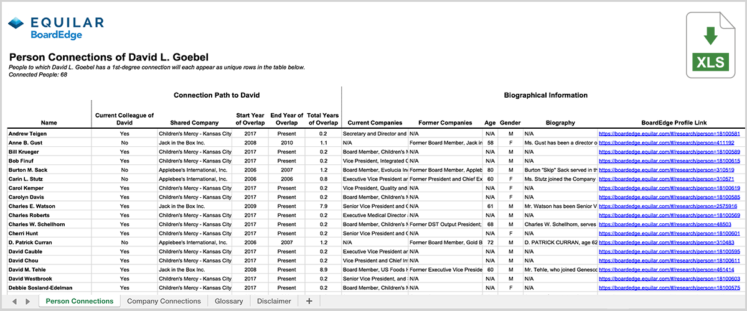
Task: Open Anne B. Gust's BoardEdge profile link
Action: coord(667,142)
